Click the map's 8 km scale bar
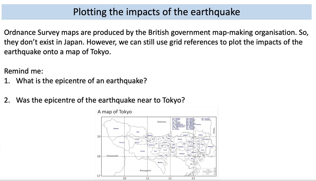The width and height of the screenshot is (316, 181). (208, 172)
